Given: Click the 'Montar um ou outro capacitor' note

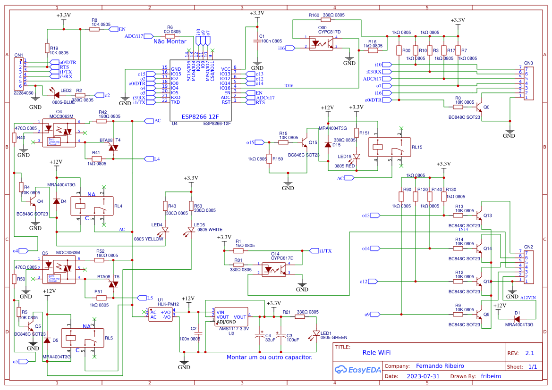Looking at the screenshot, I should point(270,357).
